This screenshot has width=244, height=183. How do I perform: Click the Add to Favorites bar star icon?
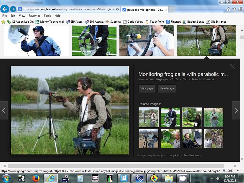(x=3, y=22)
